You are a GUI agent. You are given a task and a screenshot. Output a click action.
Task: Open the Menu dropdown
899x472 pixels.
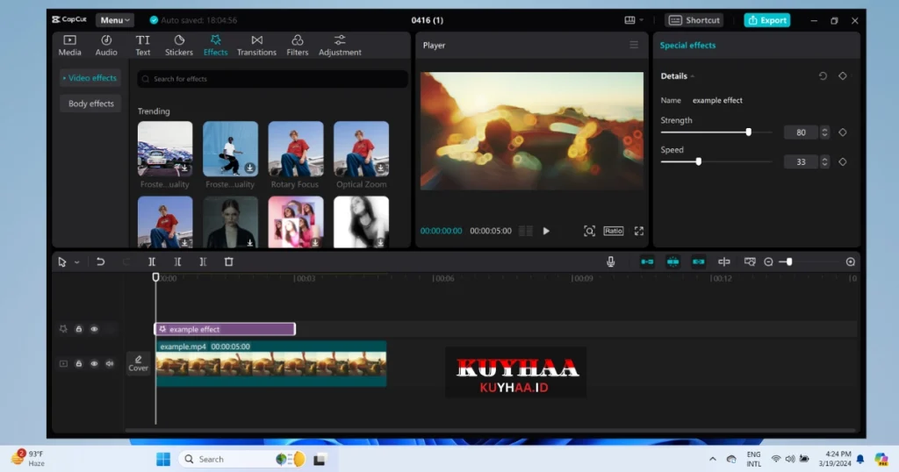115,20
